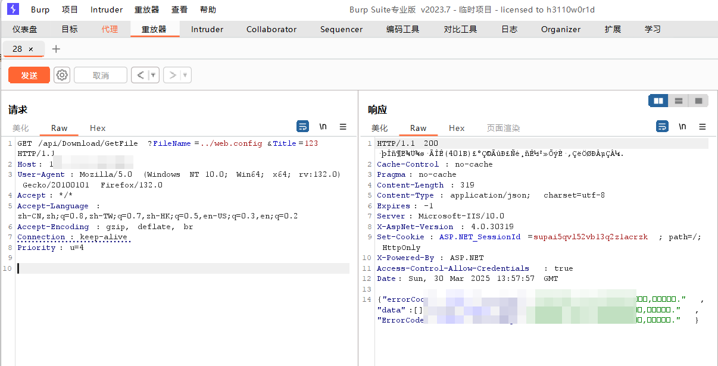
Task: Switch to the 目标 tab
Action: [70, 29]
